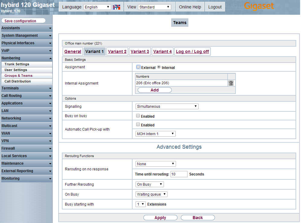Open Call Distribution submenu item
Image resolution: width=301 pixels, height=223 pixels.
click(x=27, y=81)
